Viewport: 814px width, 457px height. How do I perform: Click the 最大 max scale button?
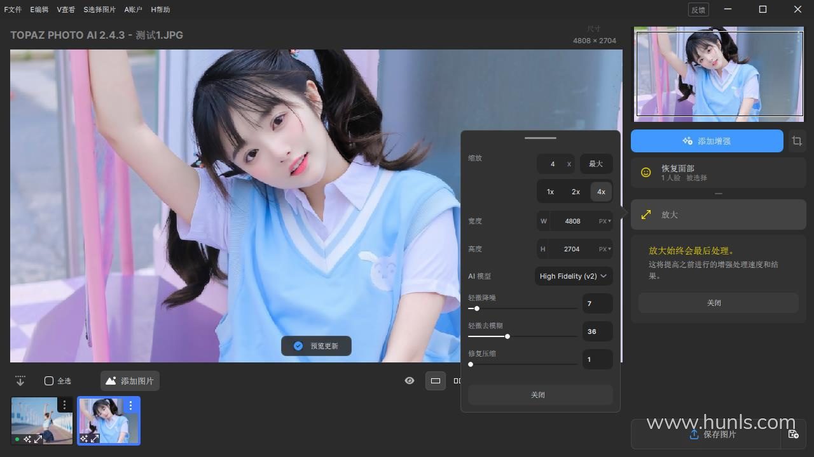tap(595, 164)
